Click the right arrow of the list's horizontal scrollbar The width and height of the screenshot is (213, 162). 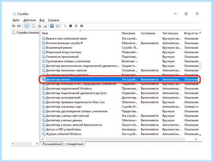click(196, 139)
